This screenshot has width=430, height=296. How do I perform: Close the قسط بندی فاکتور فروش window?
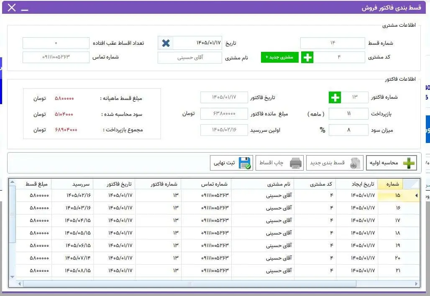(x=12, y=8)
